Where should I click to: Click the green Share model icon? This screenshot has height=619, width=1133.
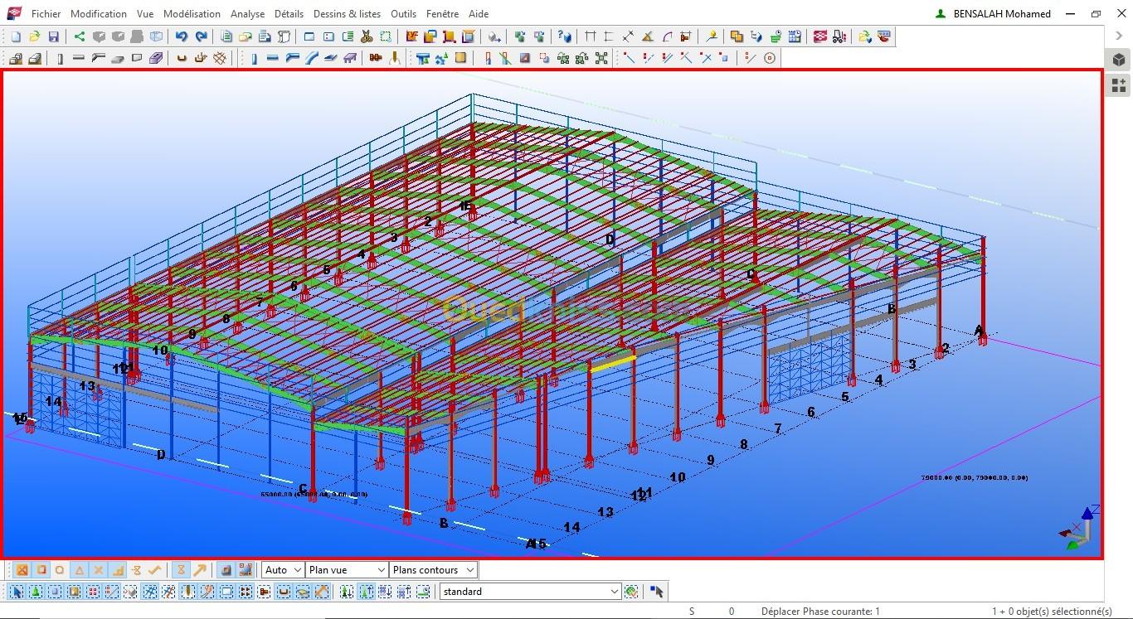click(x=79, y=36)
